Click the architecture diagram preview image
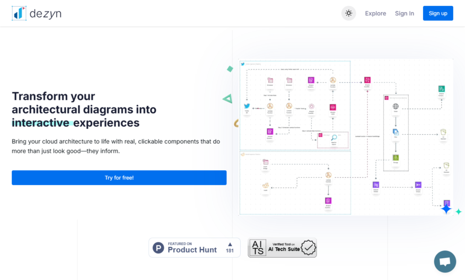Screen dimensions: 465x280 point(346,137)
